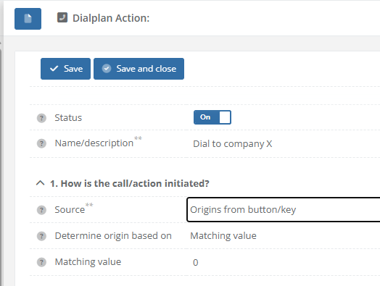
Task: Click the 'Source' label text
Action: tap(70, 209)
